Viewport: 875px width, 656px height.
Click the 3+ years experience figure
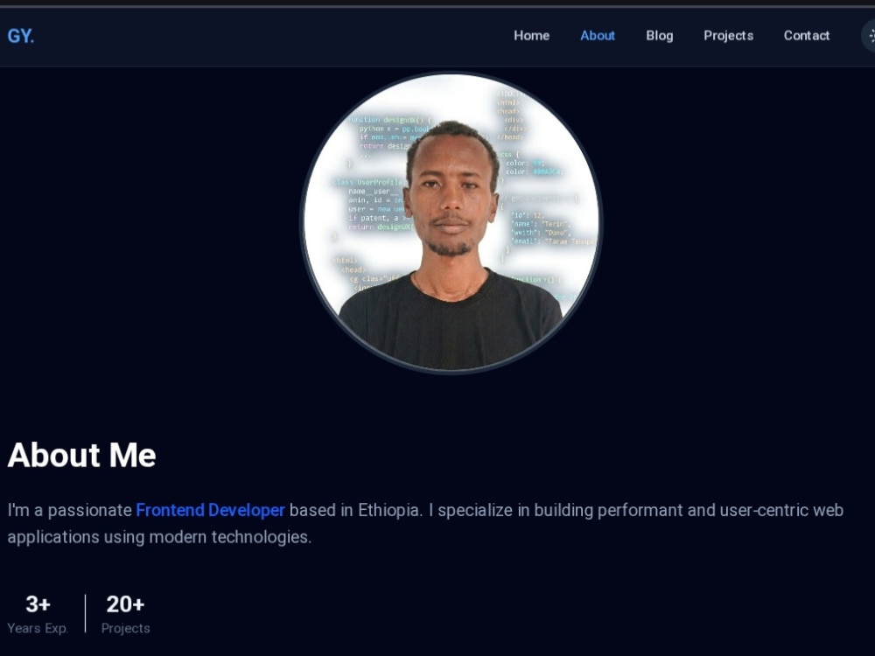click(38, 604)
